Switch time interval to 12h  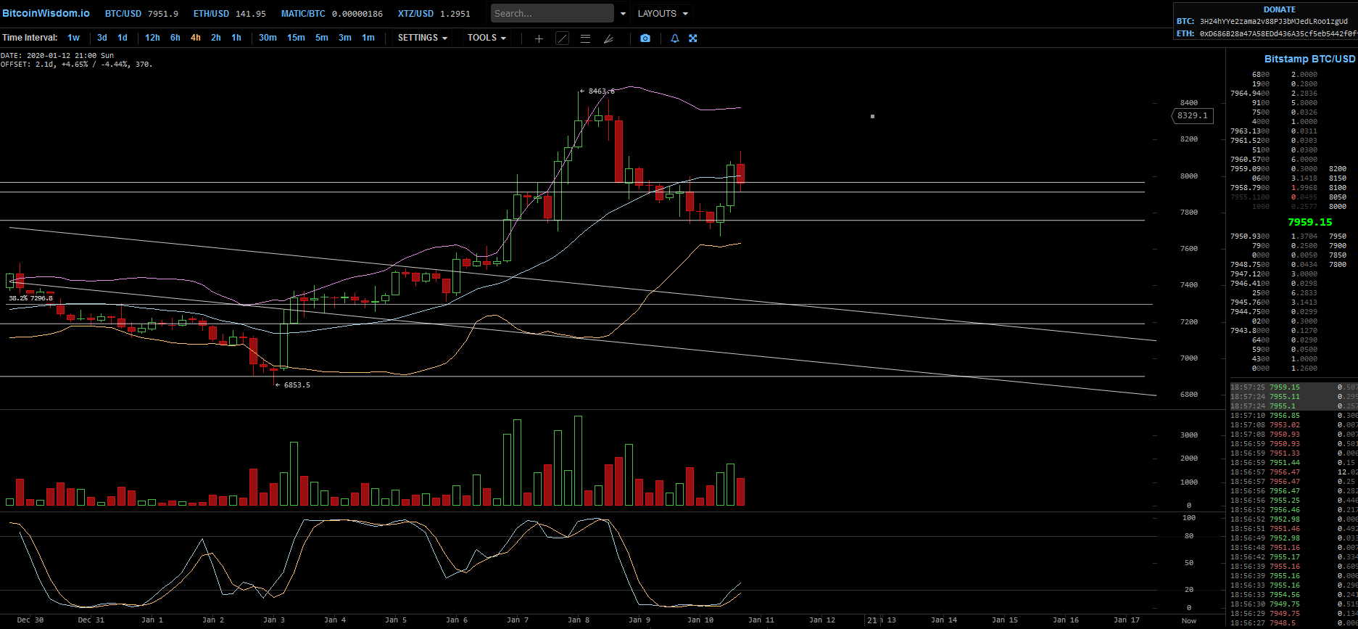(x=152, y=38)
